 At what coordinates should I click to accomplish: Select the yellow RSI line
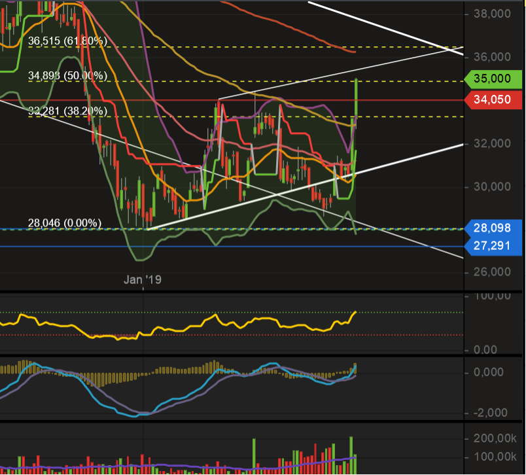pyautogui.click(x=196, y=324)
